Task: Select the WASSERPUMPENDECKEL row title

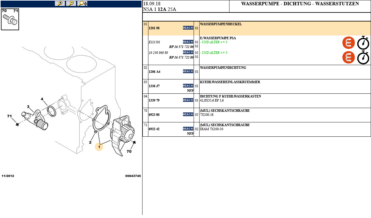Action: [x=221, y=24]
